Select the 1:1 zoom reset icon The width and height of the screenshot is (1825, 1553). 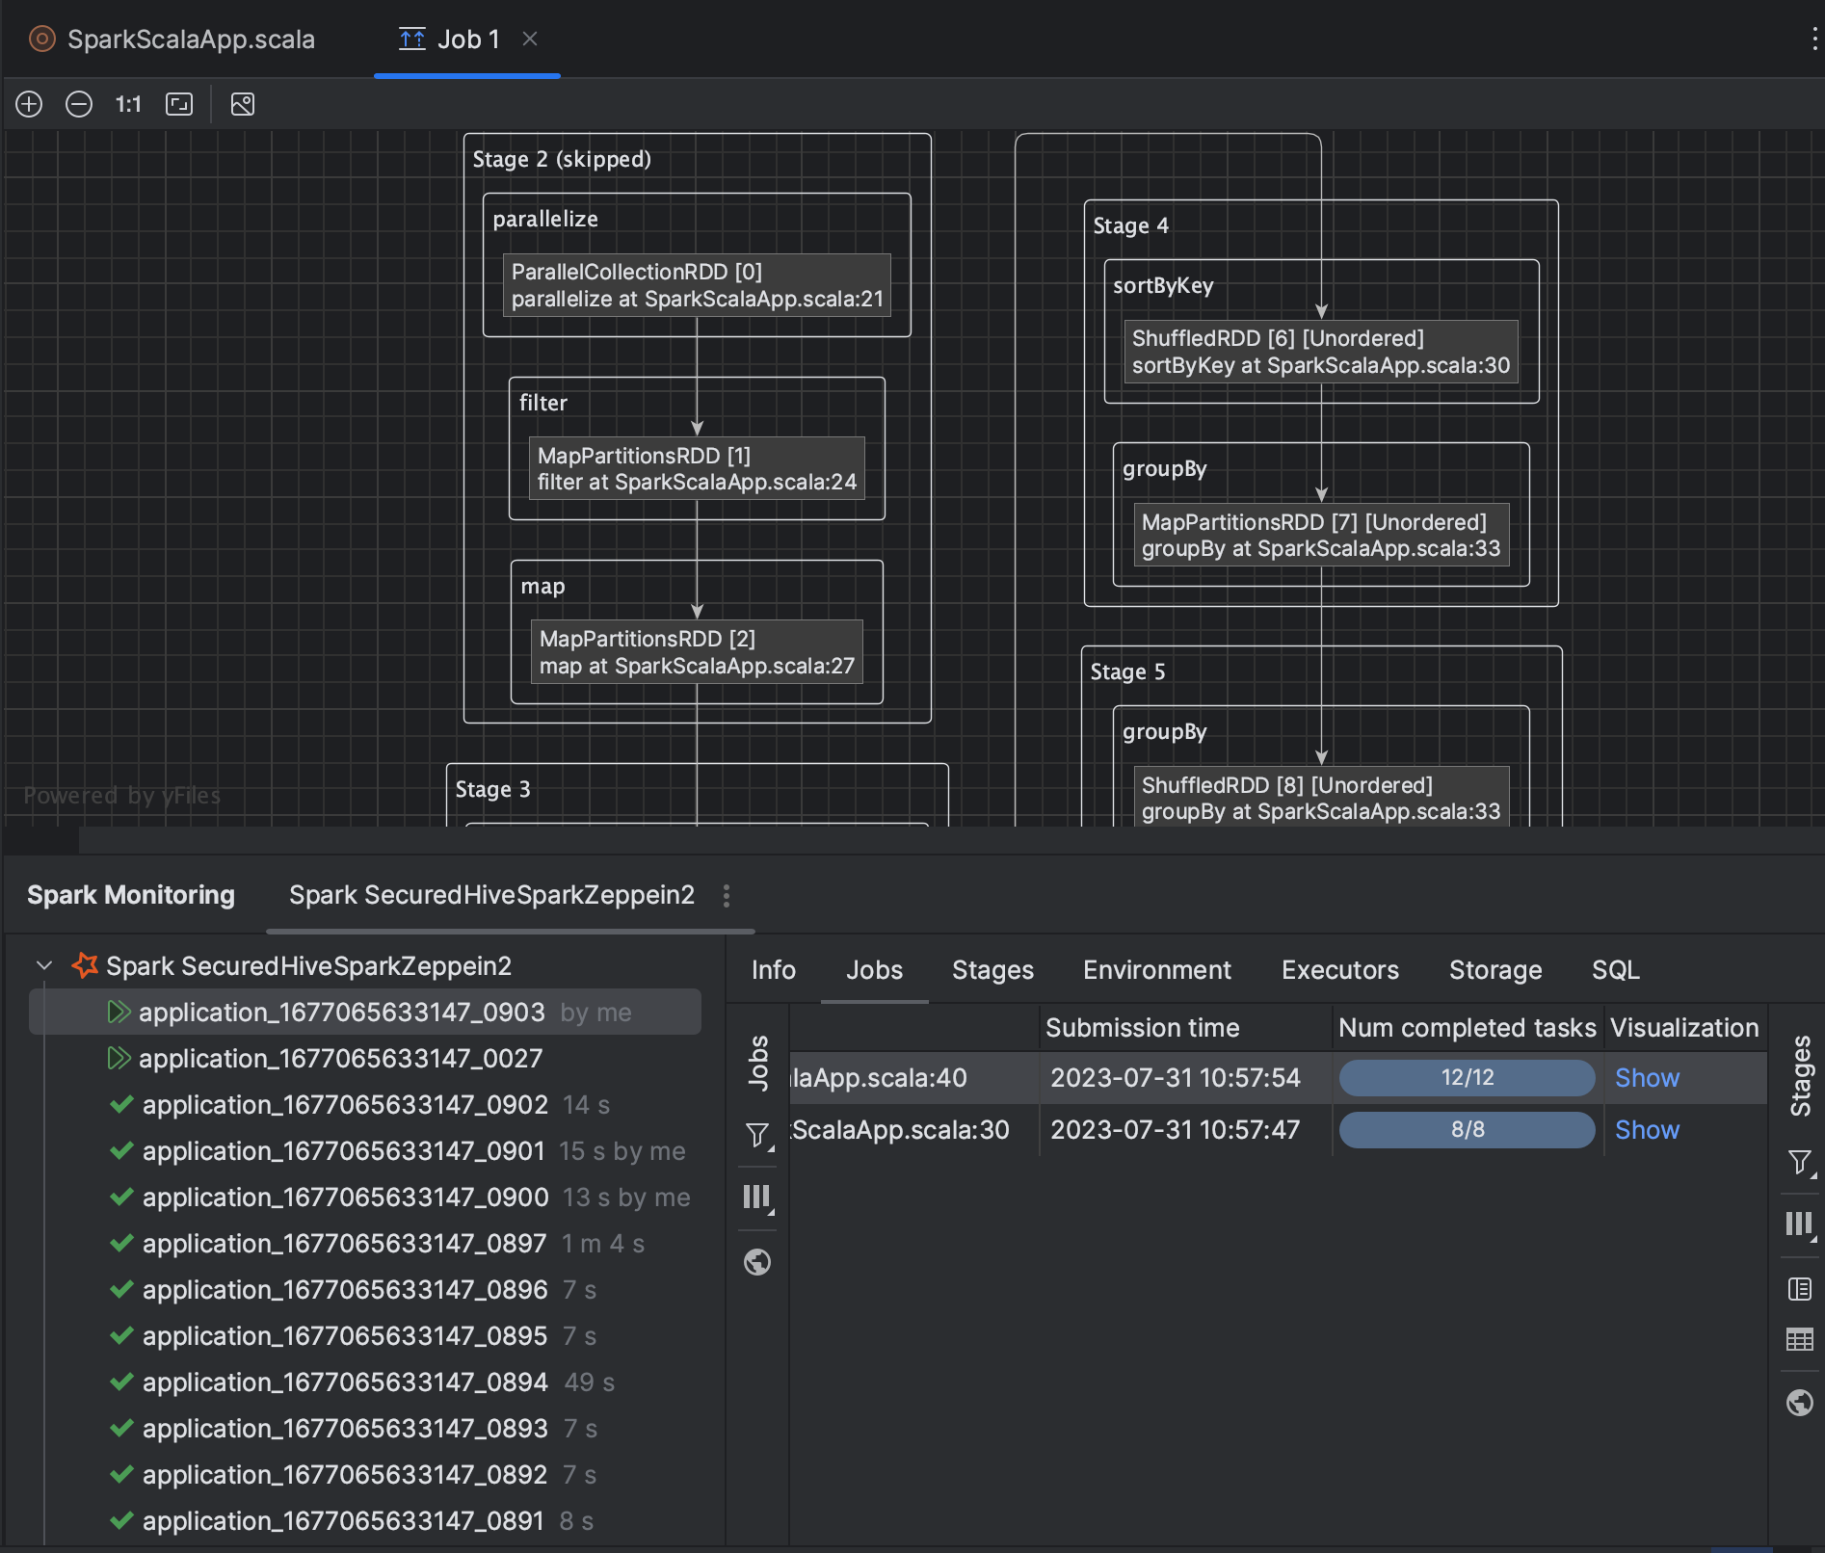(128, 104)
